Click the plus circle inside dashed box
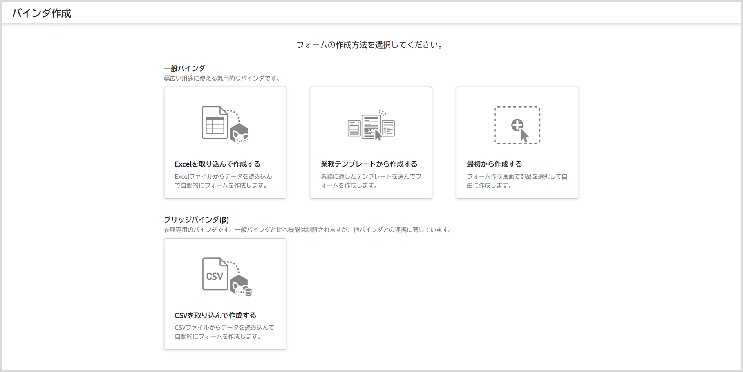 click(517, 125)
